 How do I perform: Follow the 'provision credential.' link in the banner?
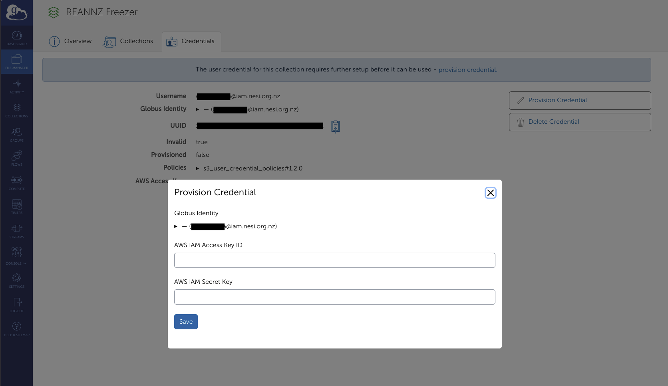pyautogui.click(x=468, y=70)
